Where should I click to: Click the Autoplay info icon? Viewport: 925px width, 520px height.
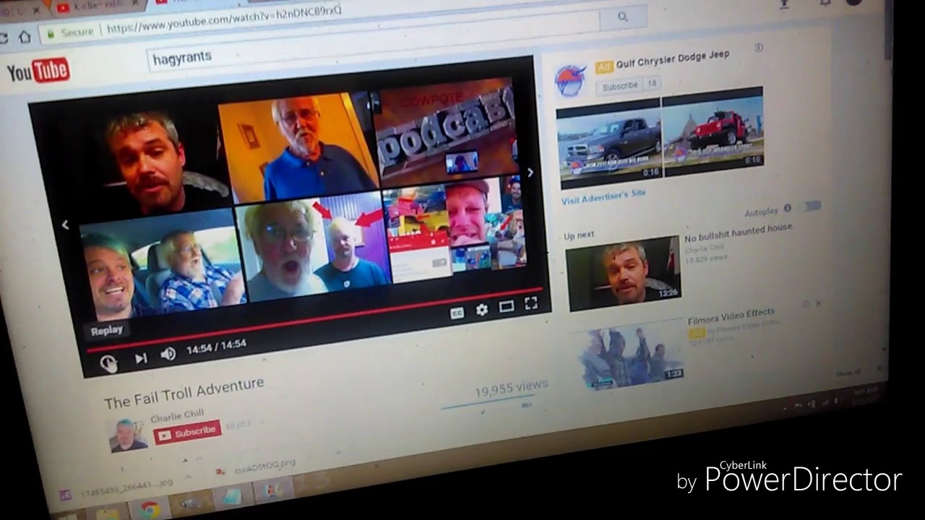pyautogui.click(x=788, y=208)
